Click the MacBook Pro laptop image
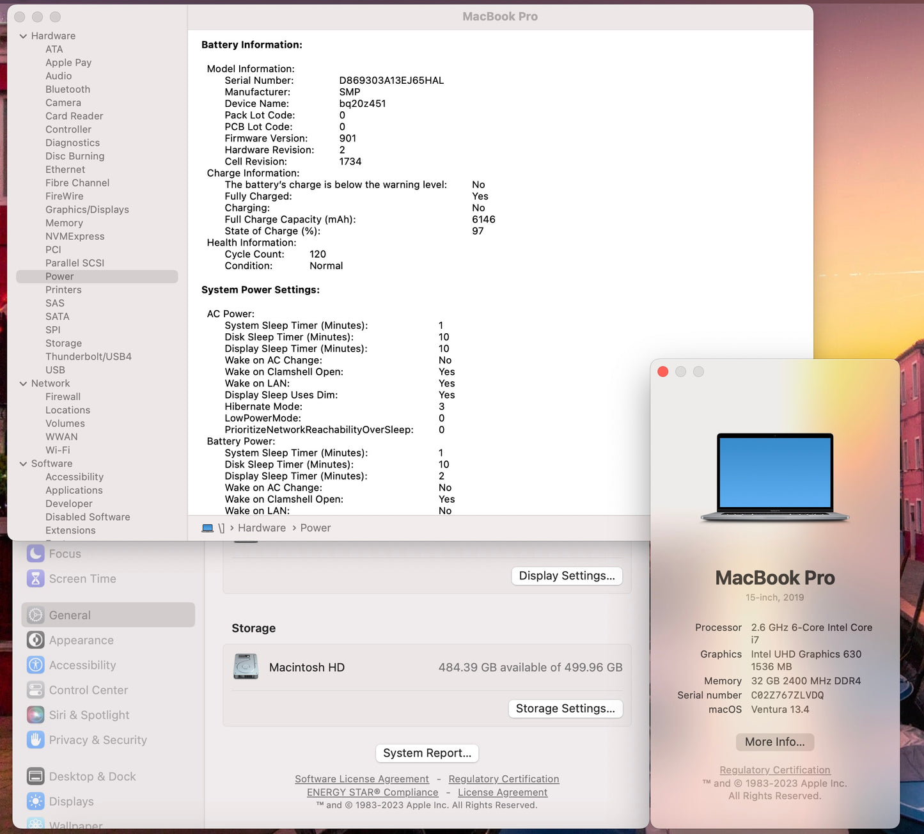Screen dimensions: 924x834 (x=774, y=476)
